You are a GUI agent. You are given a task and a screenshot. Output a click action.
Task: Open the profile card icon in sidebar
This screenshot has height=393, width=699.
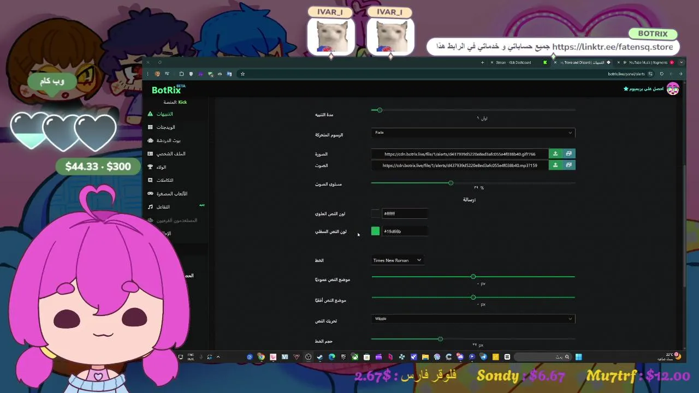pos(150,154)
